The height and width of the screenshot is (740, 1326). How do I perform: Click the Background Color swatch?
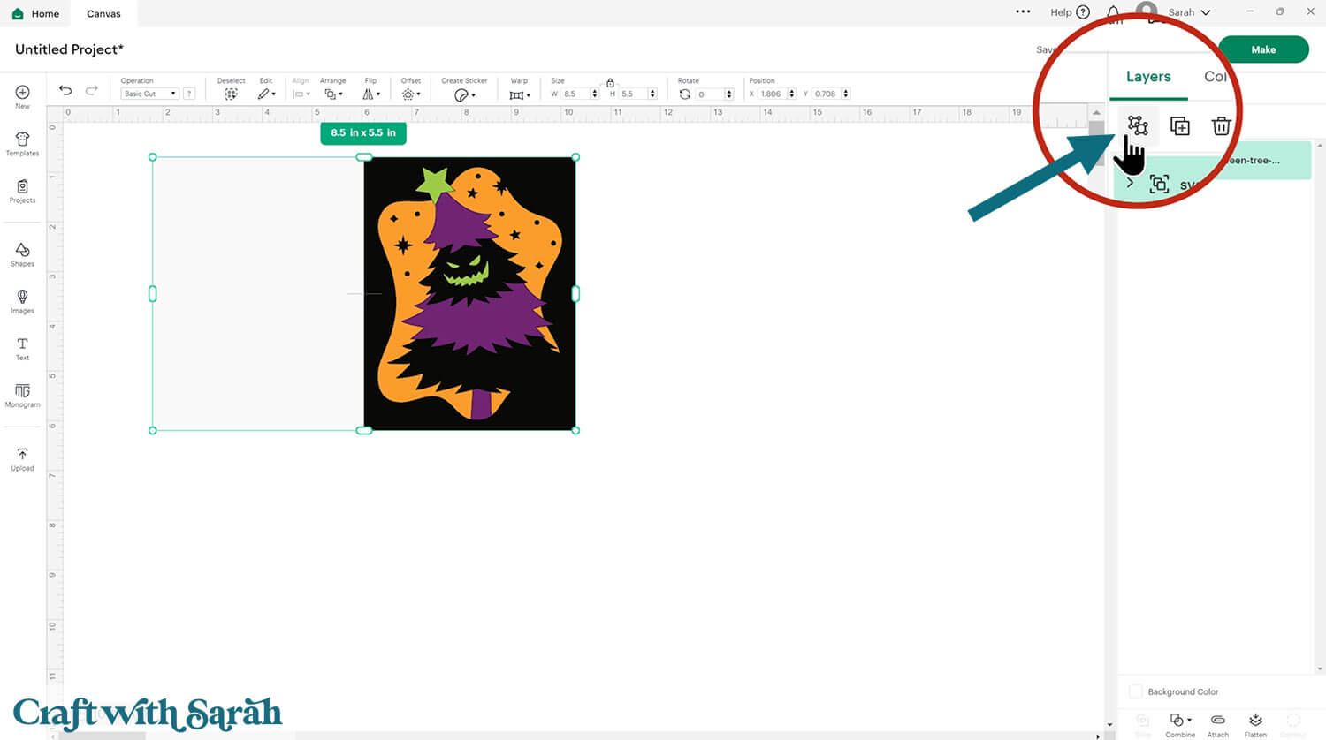tap(1136, 691)
